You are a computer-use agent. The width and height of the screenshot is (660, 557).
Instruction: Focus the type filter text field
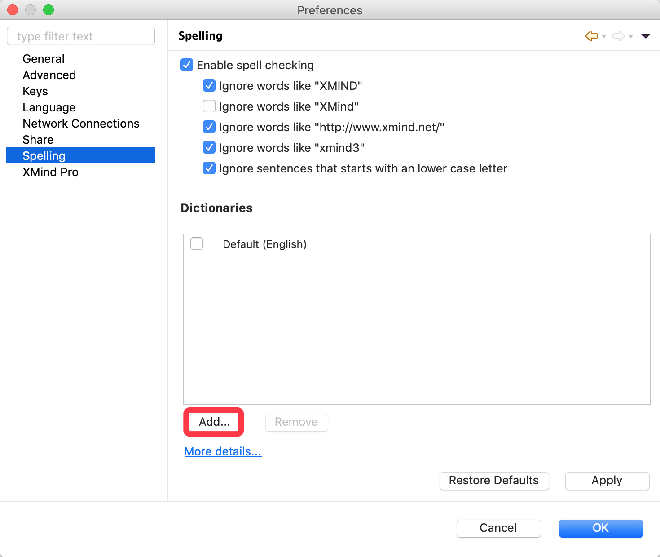(x=81, y=36)
